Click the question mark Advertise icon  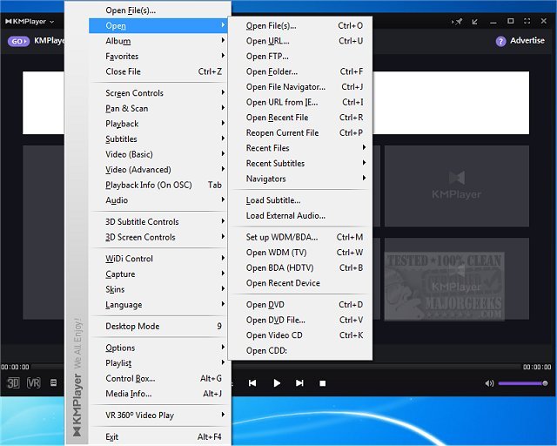pos(500,41)
